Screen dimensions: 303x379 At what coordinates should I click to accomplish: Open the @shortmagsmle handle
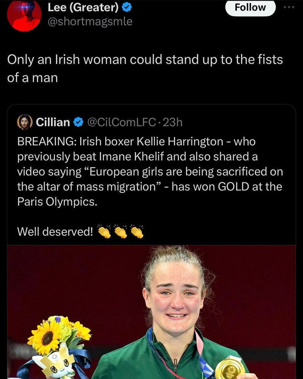pyautogui.click(x=90, y=22)
